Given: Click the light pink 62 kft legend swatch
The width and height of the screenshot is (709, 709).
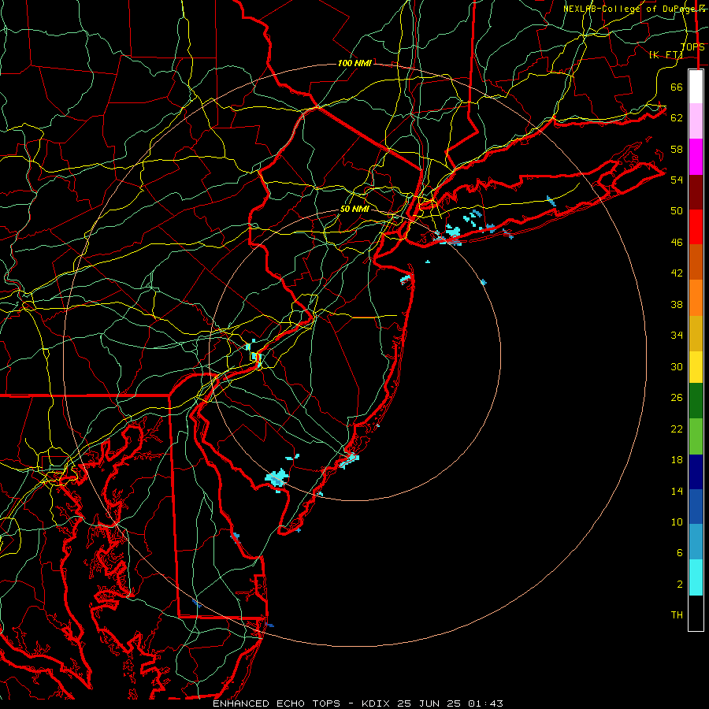Looking at the screenshot, I should pyautogui.click(x=696, y=121).
